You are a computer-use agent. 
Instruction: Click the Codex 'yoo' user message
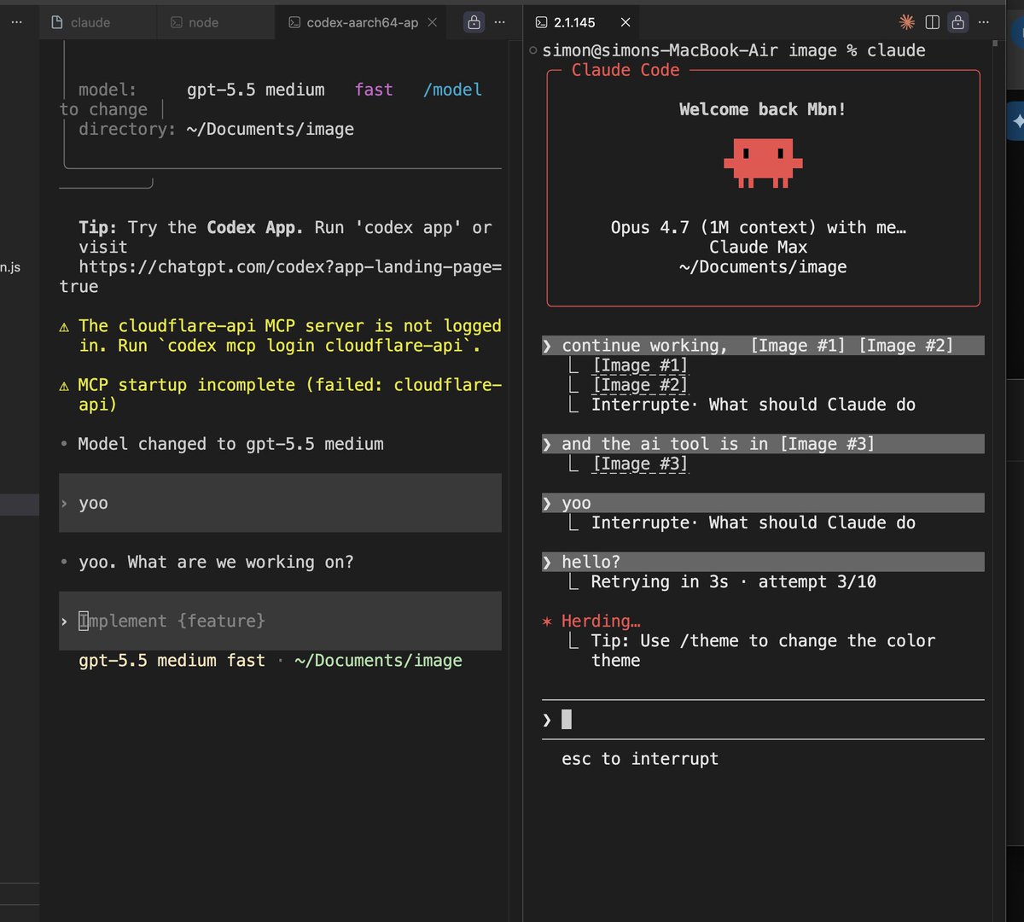pyautogui.click(x=280, y=503)
